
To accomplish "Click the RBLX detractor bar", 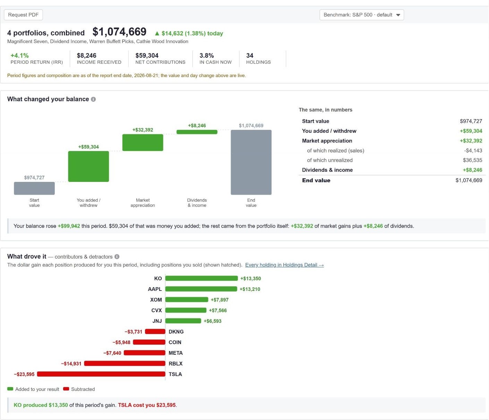I will [x=125, y=363].
